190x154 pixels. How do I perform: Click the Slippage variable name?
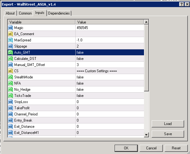(21, 46)
